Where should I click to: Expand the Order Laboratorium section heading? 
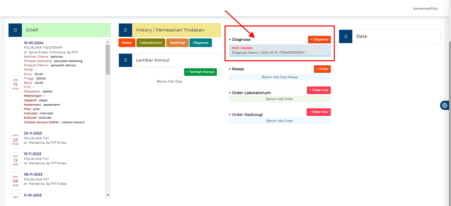point(250,93)
